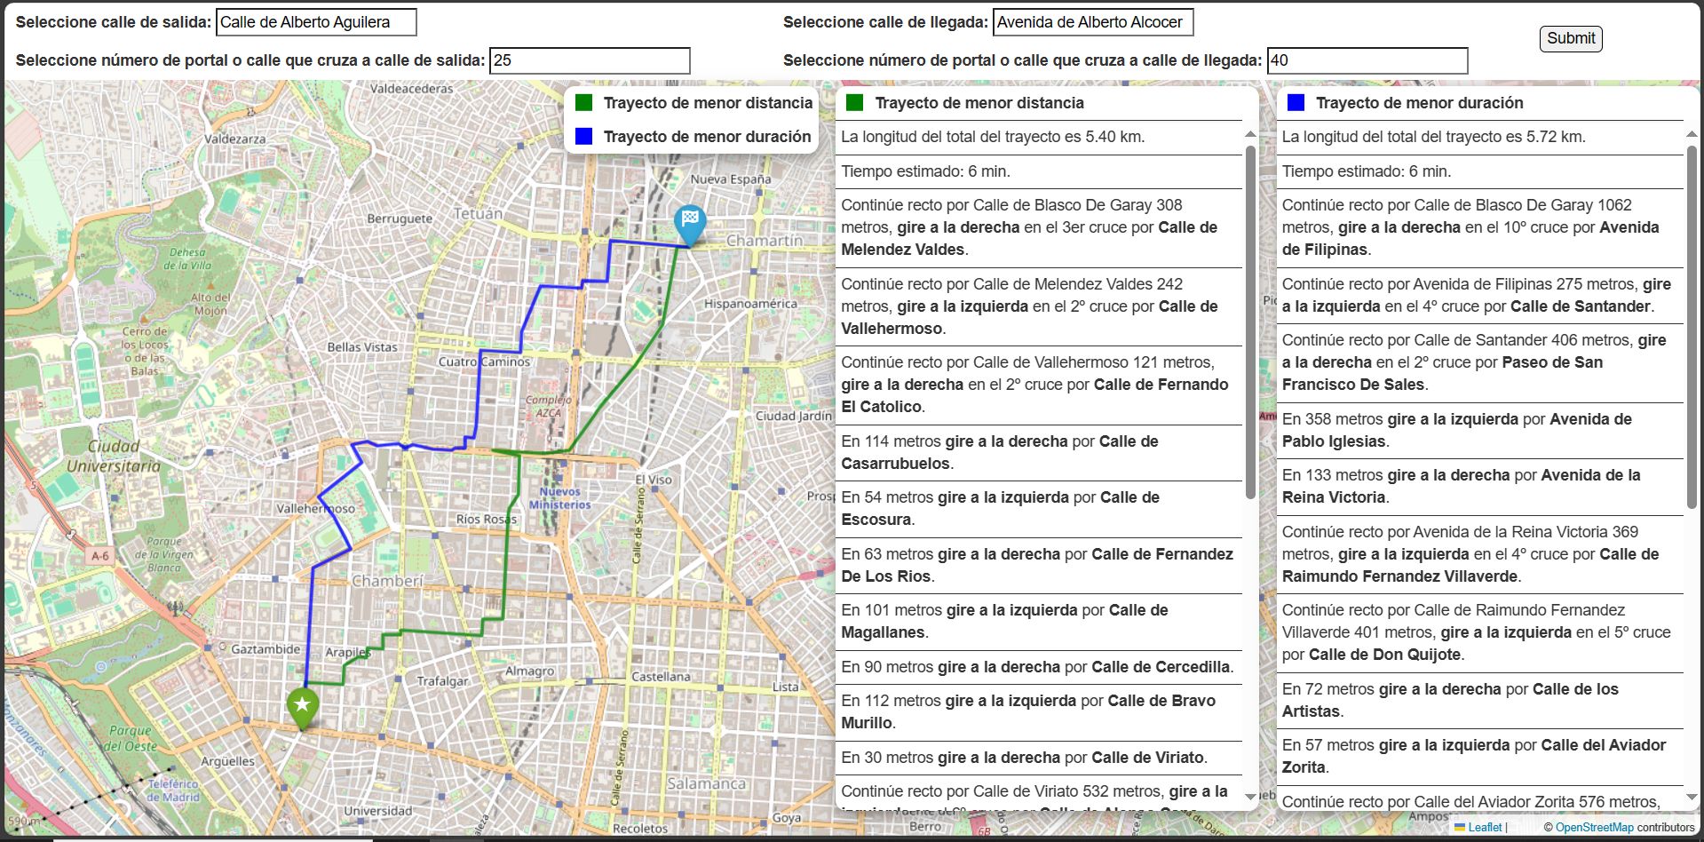Click the blue square beside Trayecto de menor duración
The width and height of the screenshot is (1704, 842).
[583, 136]
